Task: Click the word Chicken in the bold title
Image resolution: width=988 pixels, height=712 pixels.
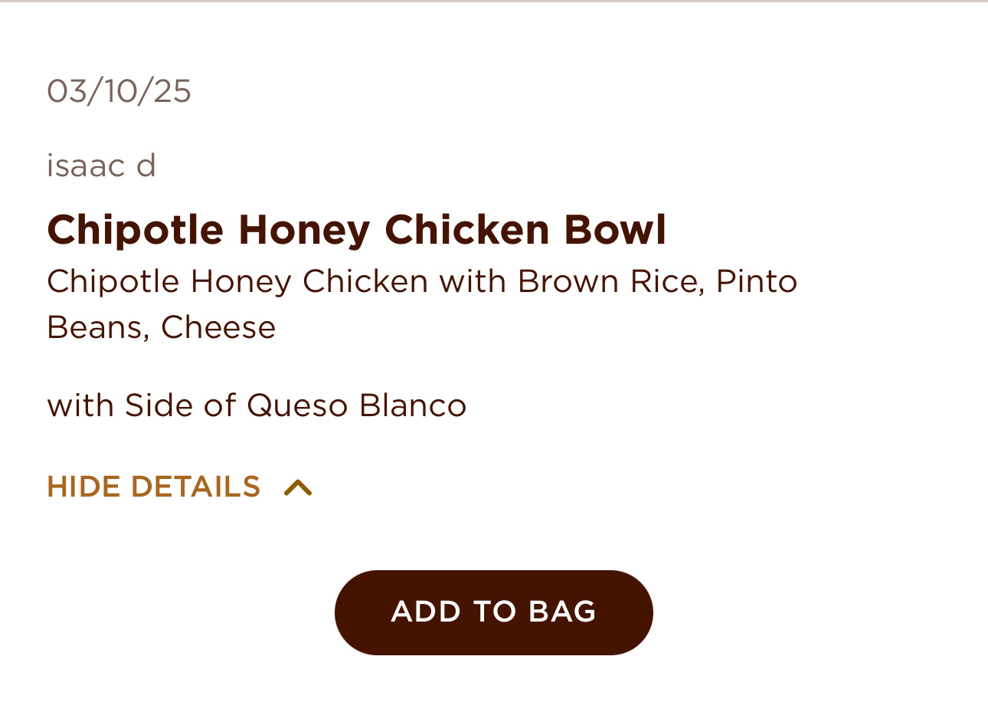Action: (467, 229)
